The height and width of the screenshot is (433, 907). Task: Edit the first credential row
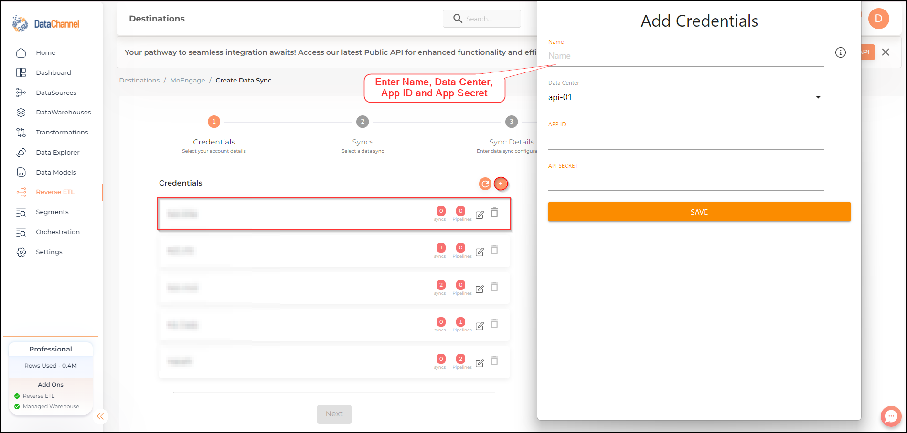click(x=480, y=215)
